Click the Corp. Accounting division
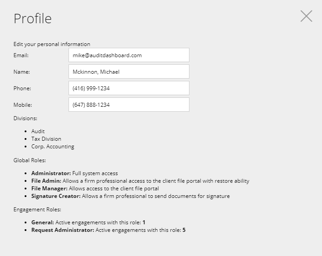This screenshot has width=322, height=256. click(53, 147)
